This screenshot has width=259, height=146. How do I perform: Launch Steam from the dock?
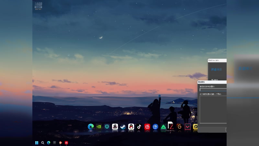coord(123,127)
